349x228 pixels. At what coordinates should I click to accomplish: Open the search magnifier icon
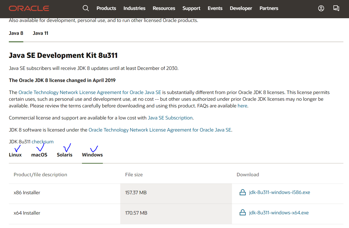(86, 8)
